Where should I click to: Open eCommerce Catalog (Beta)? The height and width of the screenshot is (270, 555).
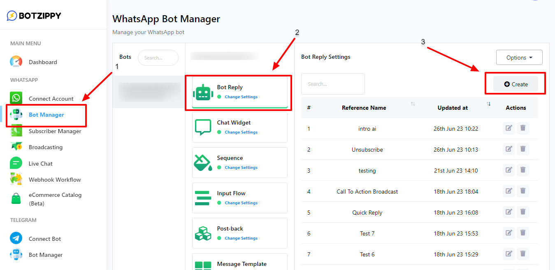tap(55, 199)
